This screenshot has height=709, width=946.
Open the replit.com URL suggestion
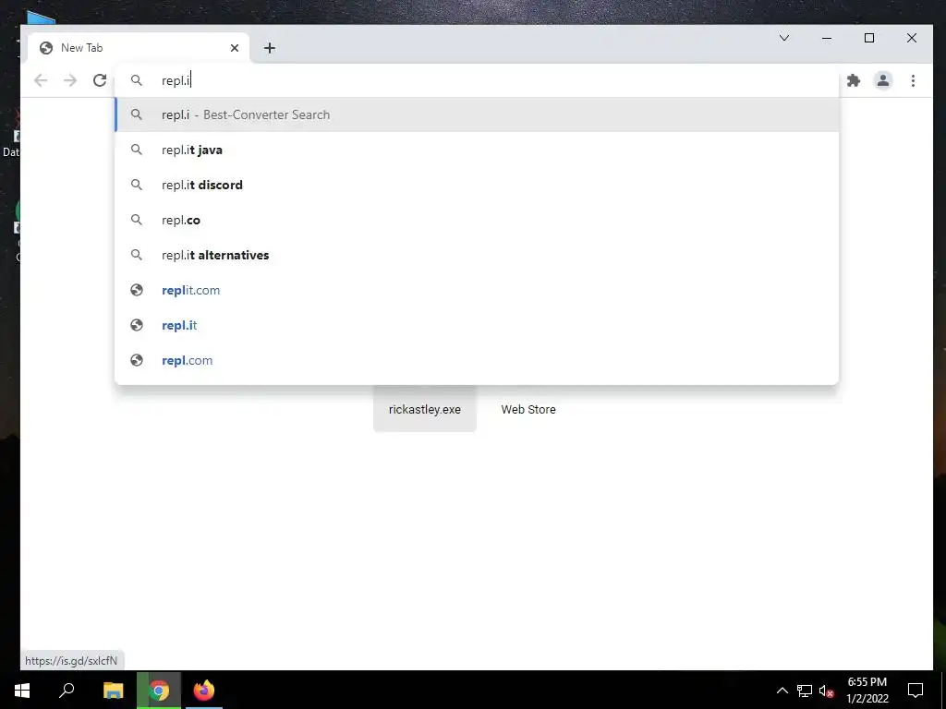point(477,290)
